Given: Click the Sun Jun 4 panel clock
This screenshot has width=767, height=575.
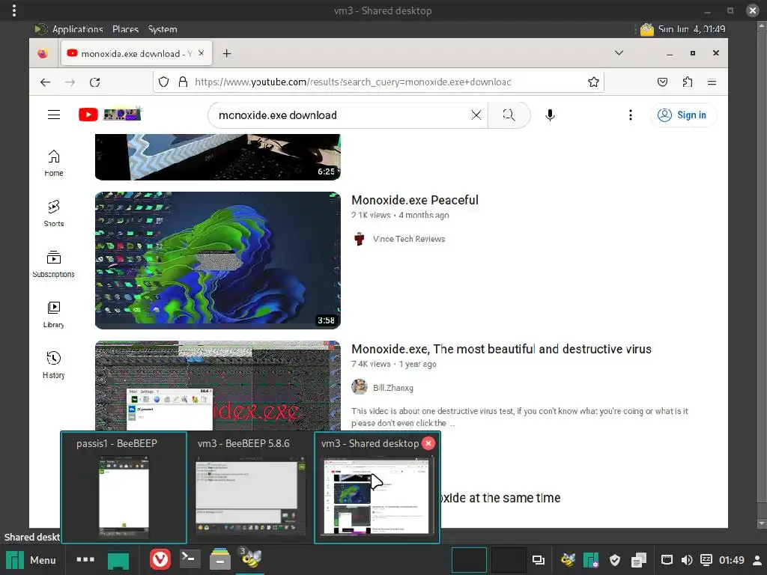Looking at the screenshot, I should [x=691, y=29].
